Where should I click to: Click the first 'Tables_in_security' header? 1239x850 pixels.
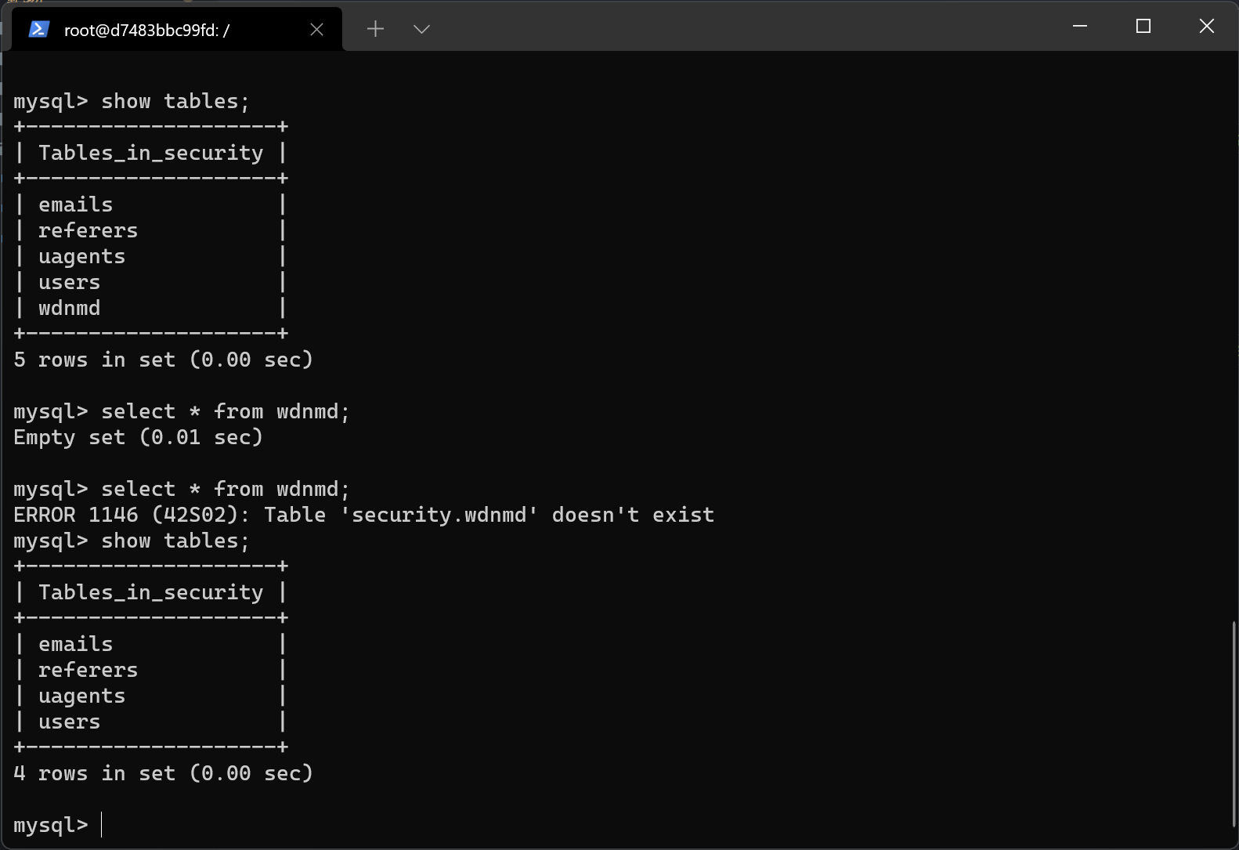pos(151,154)
